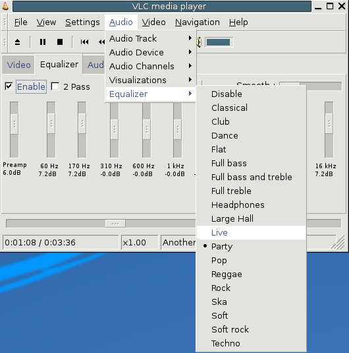Click the main toolbar drag handle
The width and height of the screenshot is (349, 353).
click(5, 42)
